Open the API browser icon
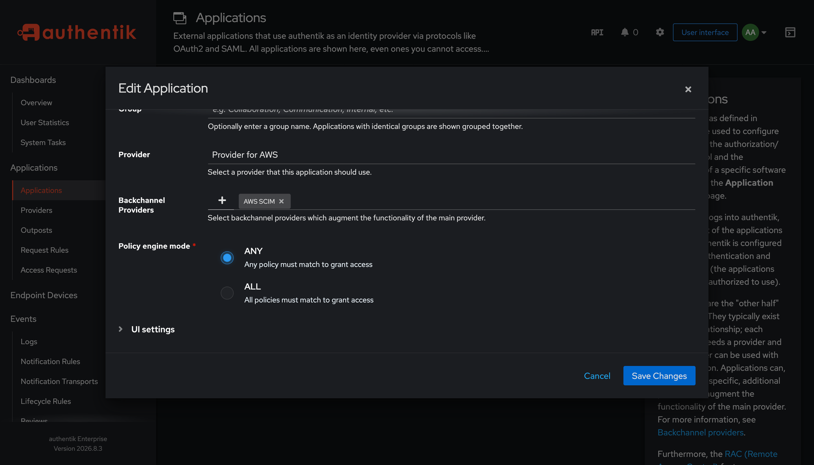The height and width of the screenshot is (465, 814). point(597,33)
